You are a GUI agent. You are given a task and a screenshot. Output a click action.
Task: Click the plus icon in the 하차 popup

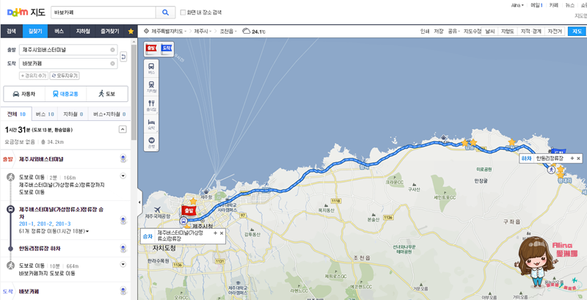(x=572, y=158)
